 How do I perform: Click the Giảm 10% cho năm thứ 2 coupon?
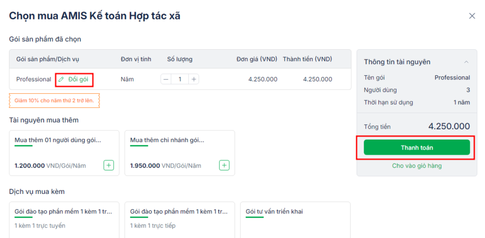[54, 101]
